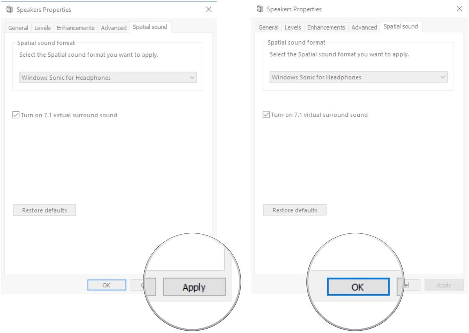Select the Enhancements tab in left dialog
This screenshot has height=333, width=469.
pyautogui.click(x=75, y=28)
